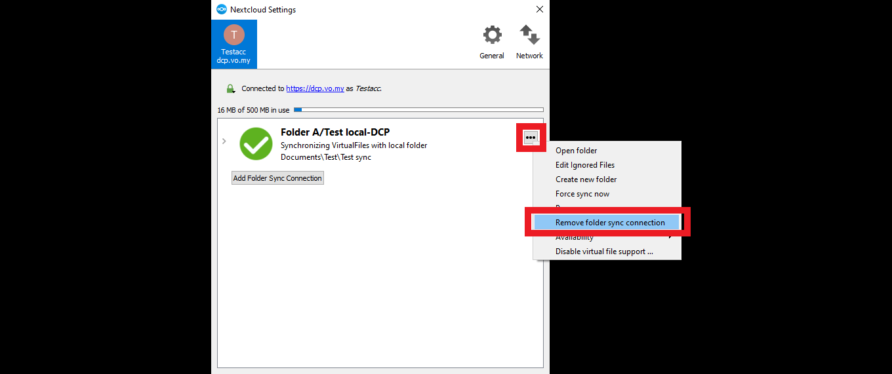Viewport: 892px width, 374px height.
Task: Select the Folder A/Test local-DCP entry title
Action: click(x=334, y=132)
